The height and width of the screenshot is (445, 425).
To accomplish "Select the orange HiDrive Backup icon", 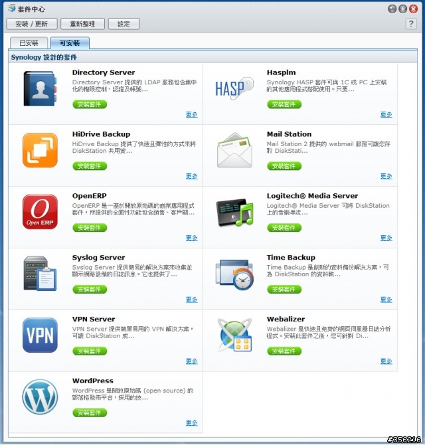I will pos(40,150).
